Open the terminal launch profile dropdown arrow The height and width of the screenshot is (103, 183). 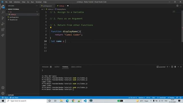click(x=169, y=67)
